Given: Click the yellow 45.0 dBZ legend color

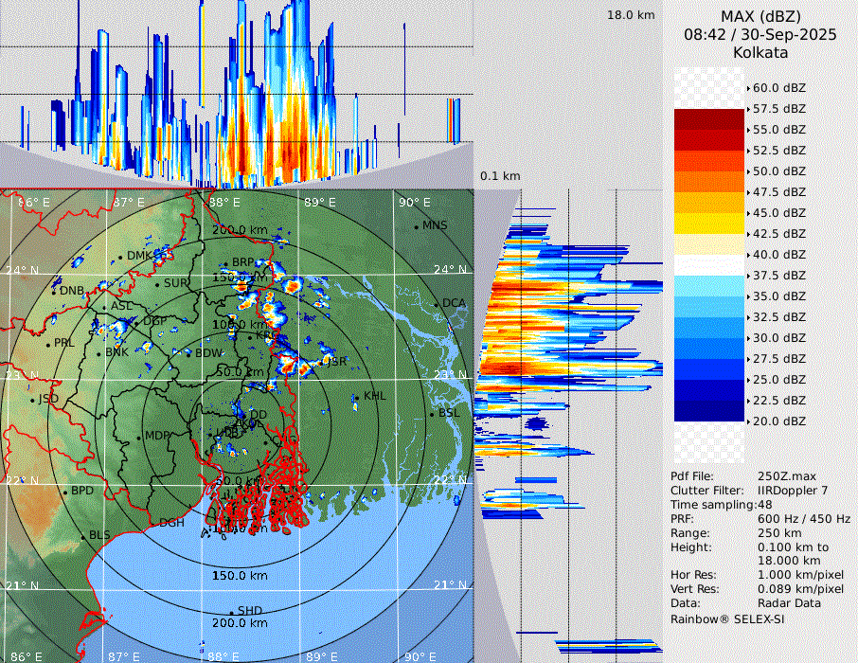Looking at the screenshot, I should tap(709, 223).
